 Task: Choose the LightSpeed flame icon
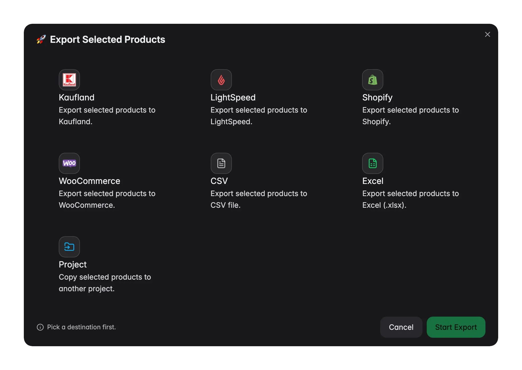coord(221,80)
